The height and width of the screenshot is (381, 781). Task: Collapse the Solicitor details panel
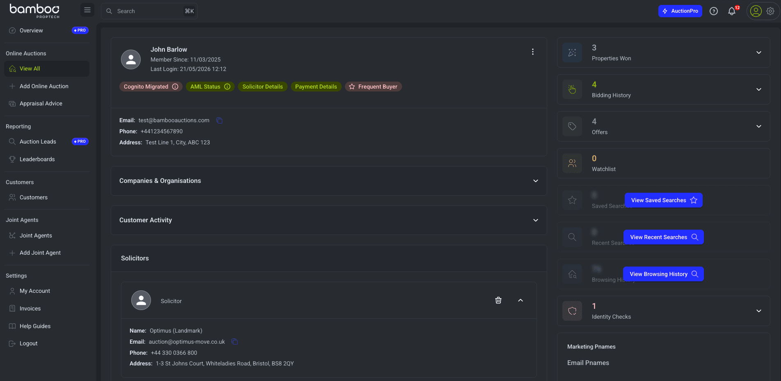[520, 300]
